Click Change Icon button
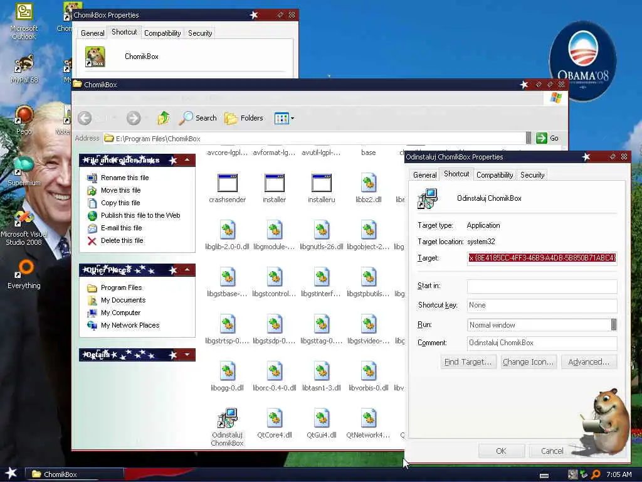 tap(528, 362)
